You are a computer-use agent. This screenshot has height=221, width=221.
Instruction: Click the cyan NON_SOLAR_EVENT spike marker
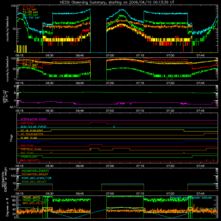point(114,127)
